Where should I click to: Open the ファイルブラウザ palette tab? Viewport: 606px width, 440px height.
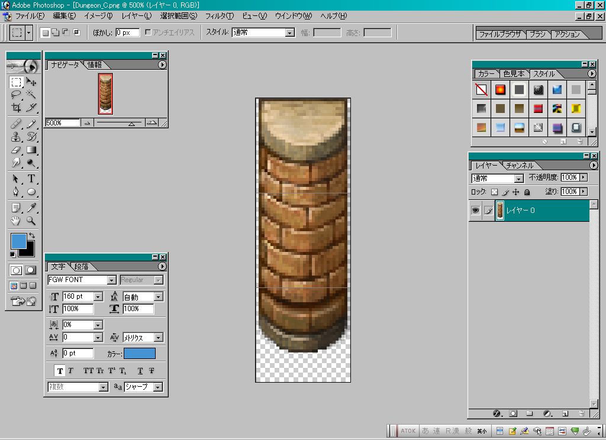coord(499,34)
